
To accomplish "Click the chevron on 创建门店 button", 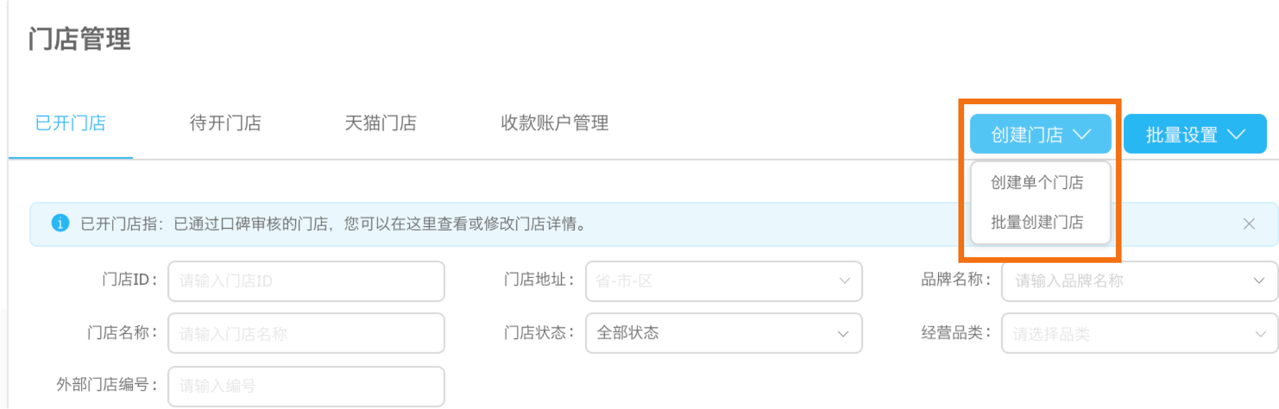I will tap(1082, 134).
